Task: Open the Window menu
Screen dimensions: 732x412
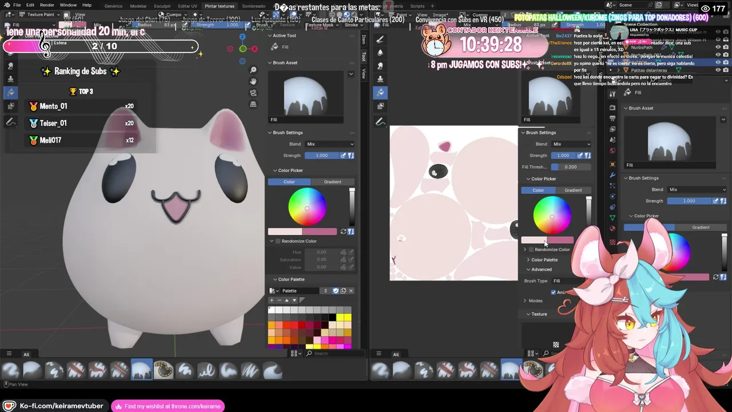Action: (68, 5)
